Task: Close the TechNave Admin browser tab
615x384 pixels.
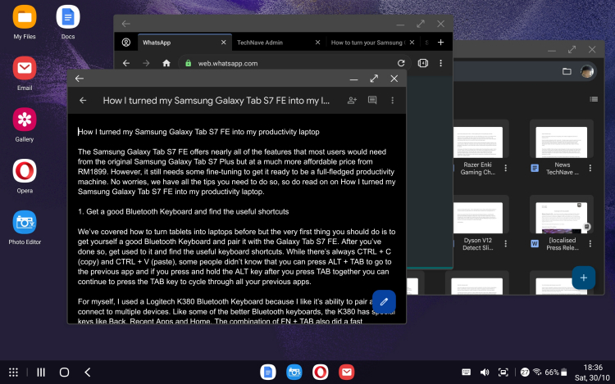Action: click(x=317, y=43)
